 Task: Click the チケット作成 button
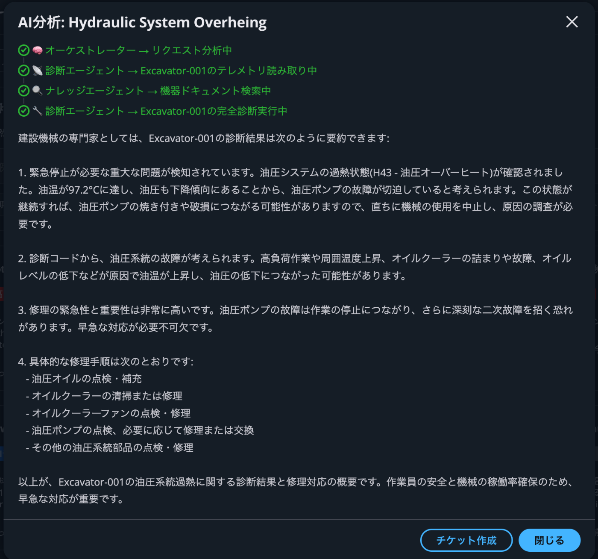click(466, 540)
